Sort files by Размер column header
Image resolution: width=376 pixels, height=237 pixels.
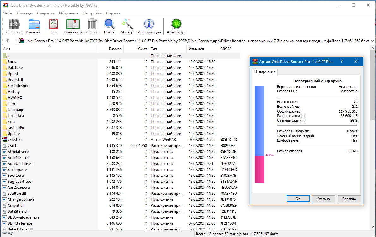click(115, 49)
